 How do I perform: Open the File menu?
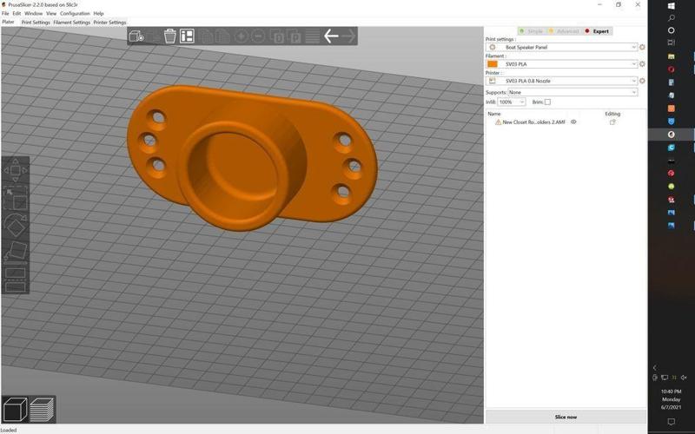[x=5, y=14]
